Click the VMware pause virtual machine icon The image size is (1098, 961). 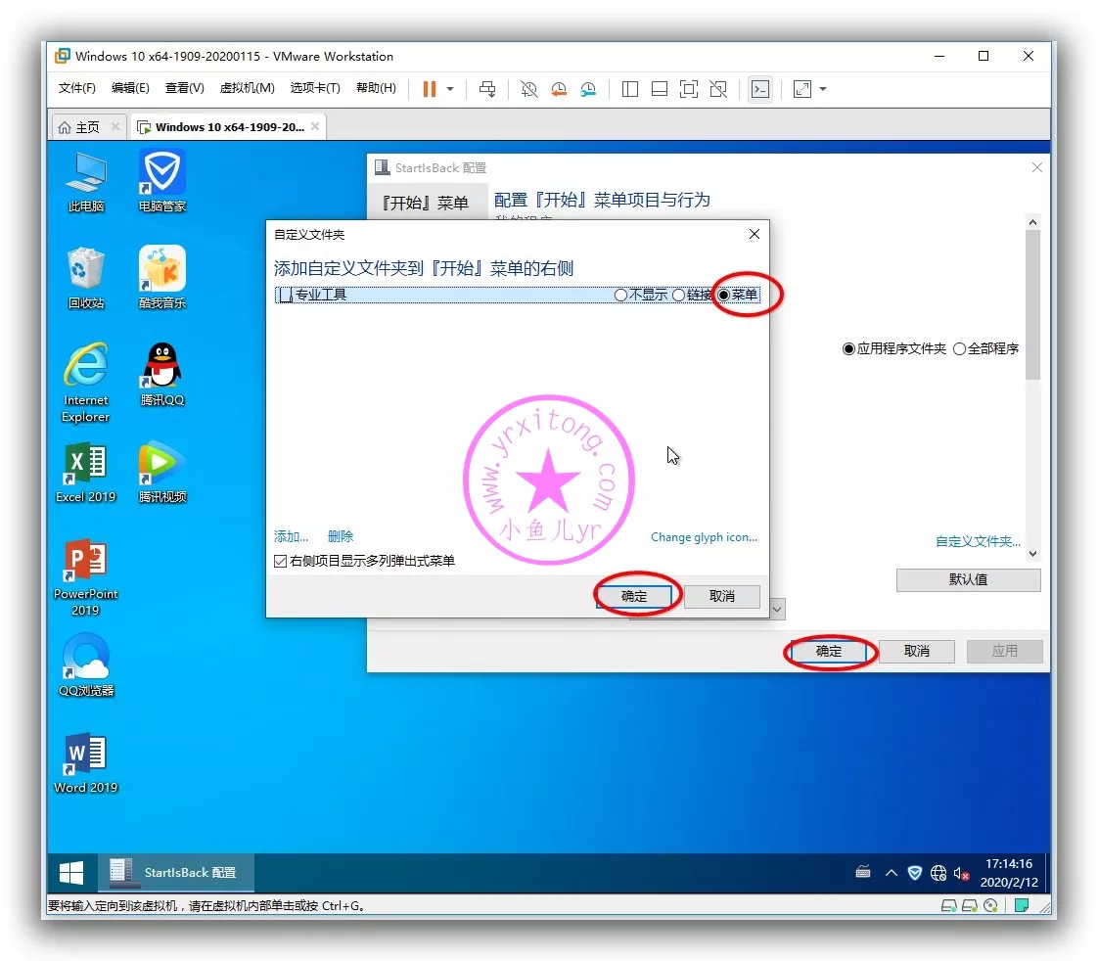429,89
